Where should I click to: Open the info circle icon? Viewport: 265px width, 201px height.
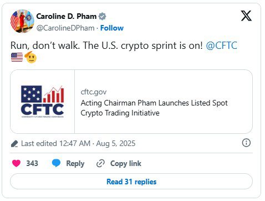246,143
